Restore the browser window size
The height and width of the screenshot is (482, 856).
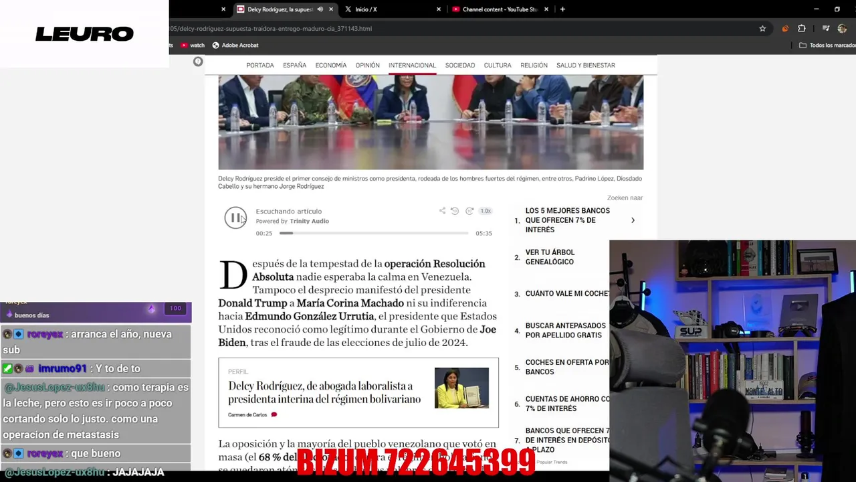pyautogui.click(x=837, y=9)
